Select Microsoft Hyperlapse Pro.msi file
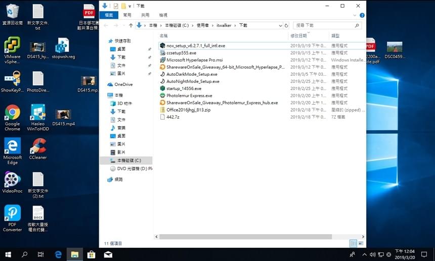 click(194, 60)
